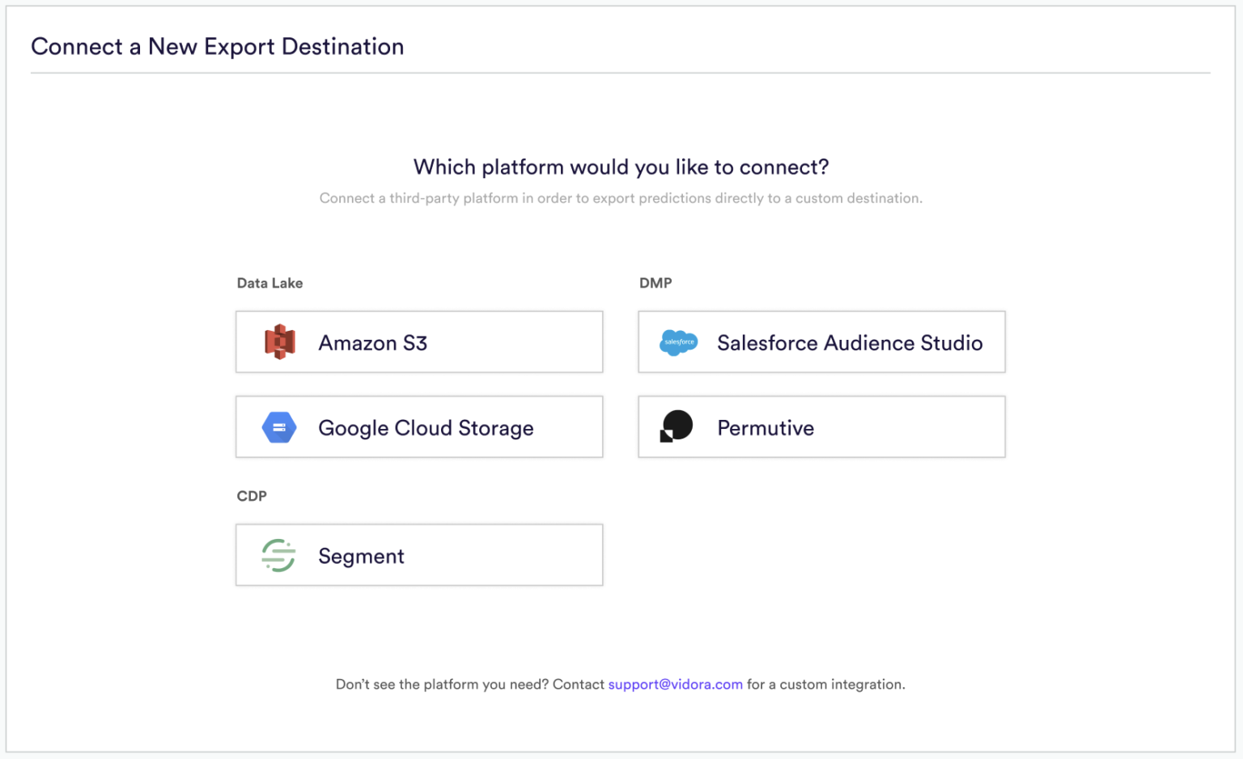
Task: Click the custom integration footer message
Action: [x=621, y=684]
